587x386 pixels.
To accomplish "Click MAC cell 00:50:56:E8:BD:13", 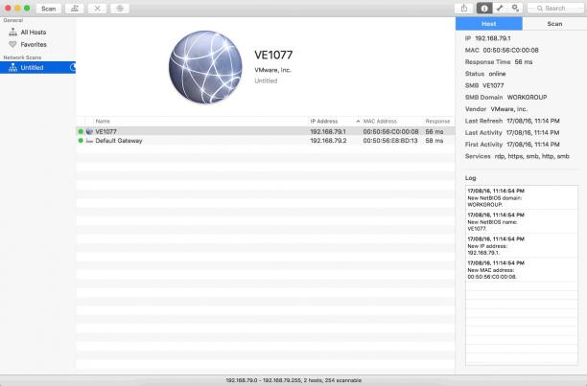I will [390, 141].
